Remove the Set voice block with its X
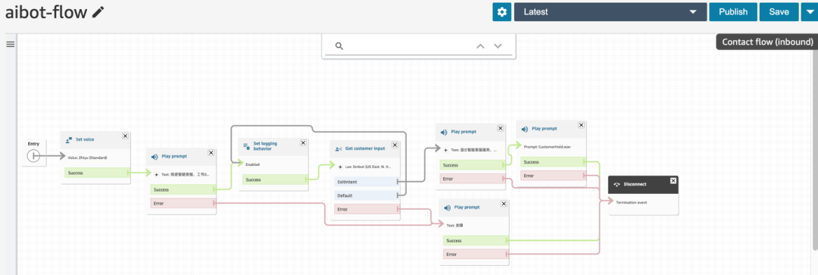Viewport: 818px width, 275px height. click(x=125, y=136)
